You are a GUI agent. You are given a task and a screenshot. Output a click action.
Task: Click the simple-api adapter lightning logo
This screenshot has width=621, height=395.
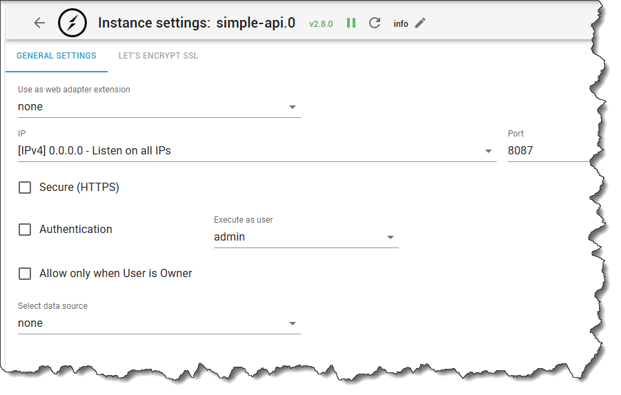pyautogui.click(x=72, y=23)
